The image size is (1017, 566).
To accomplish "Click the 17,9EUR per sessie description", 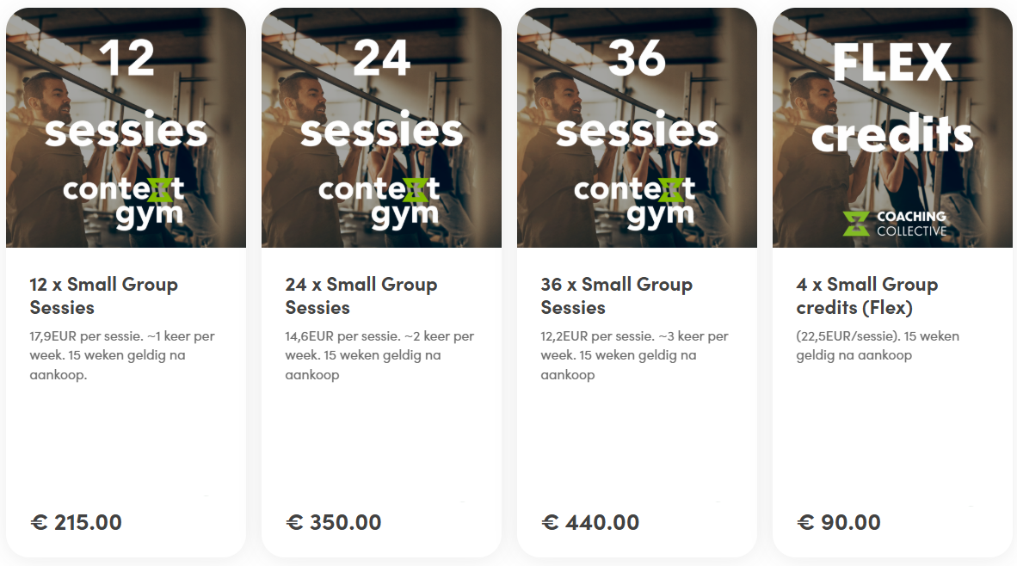I will (122, 355).
